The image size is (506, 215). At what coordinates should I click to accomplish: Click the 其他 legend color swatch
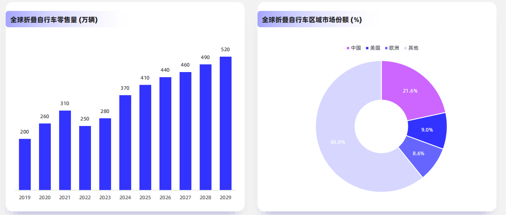click(406, 48)
